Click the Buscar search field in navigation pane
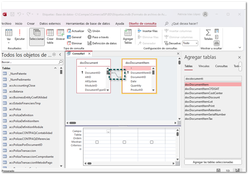Screen dimensions: 249x175 click(30, 62)
